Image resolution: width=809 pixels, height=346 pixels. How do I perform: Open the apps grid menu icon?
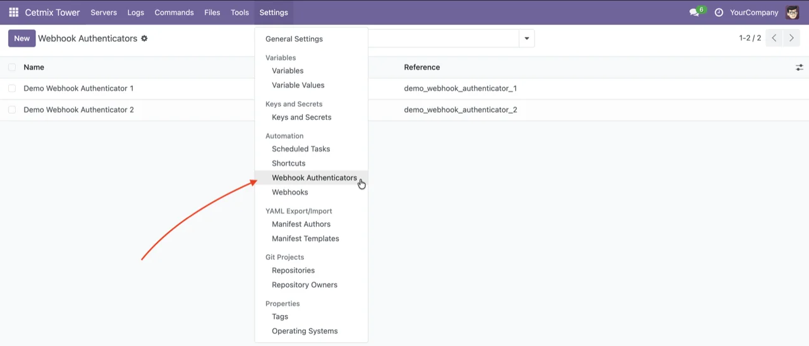[x=13, y=12]
